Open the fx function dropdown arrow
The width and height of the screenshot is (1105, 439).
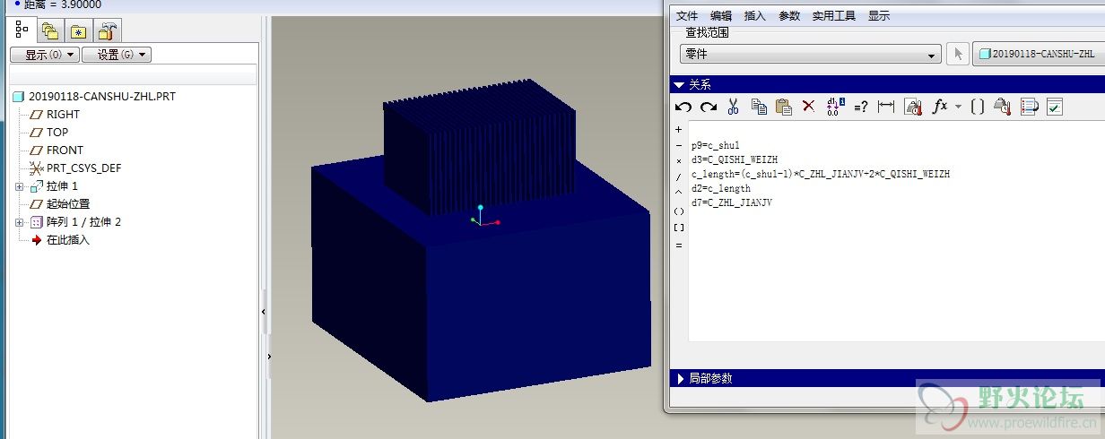point(958,107)
